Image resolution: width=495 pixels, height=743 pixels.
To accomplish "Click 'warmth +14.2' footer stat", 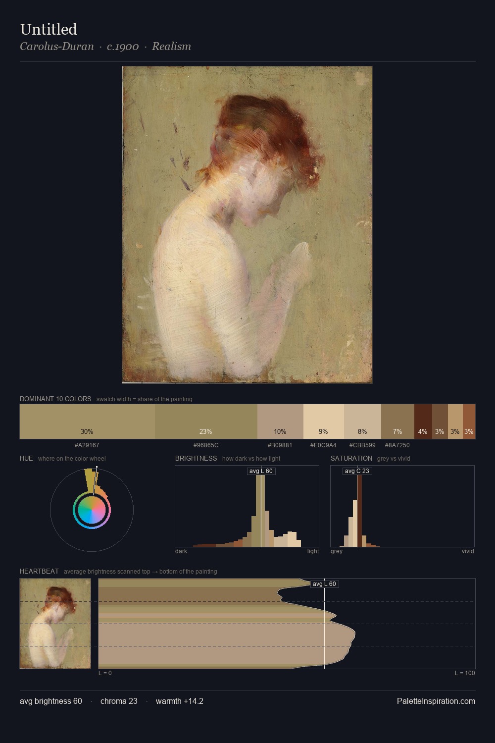I will (x=180, y=701).
